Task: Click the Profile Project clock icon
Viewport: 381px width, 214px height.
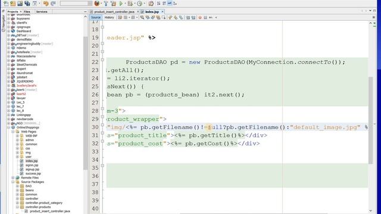Action: point(139,4)
